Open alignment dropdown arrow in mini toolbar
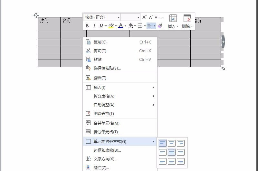Screen dimensions: 258x171 pos(154,26)
